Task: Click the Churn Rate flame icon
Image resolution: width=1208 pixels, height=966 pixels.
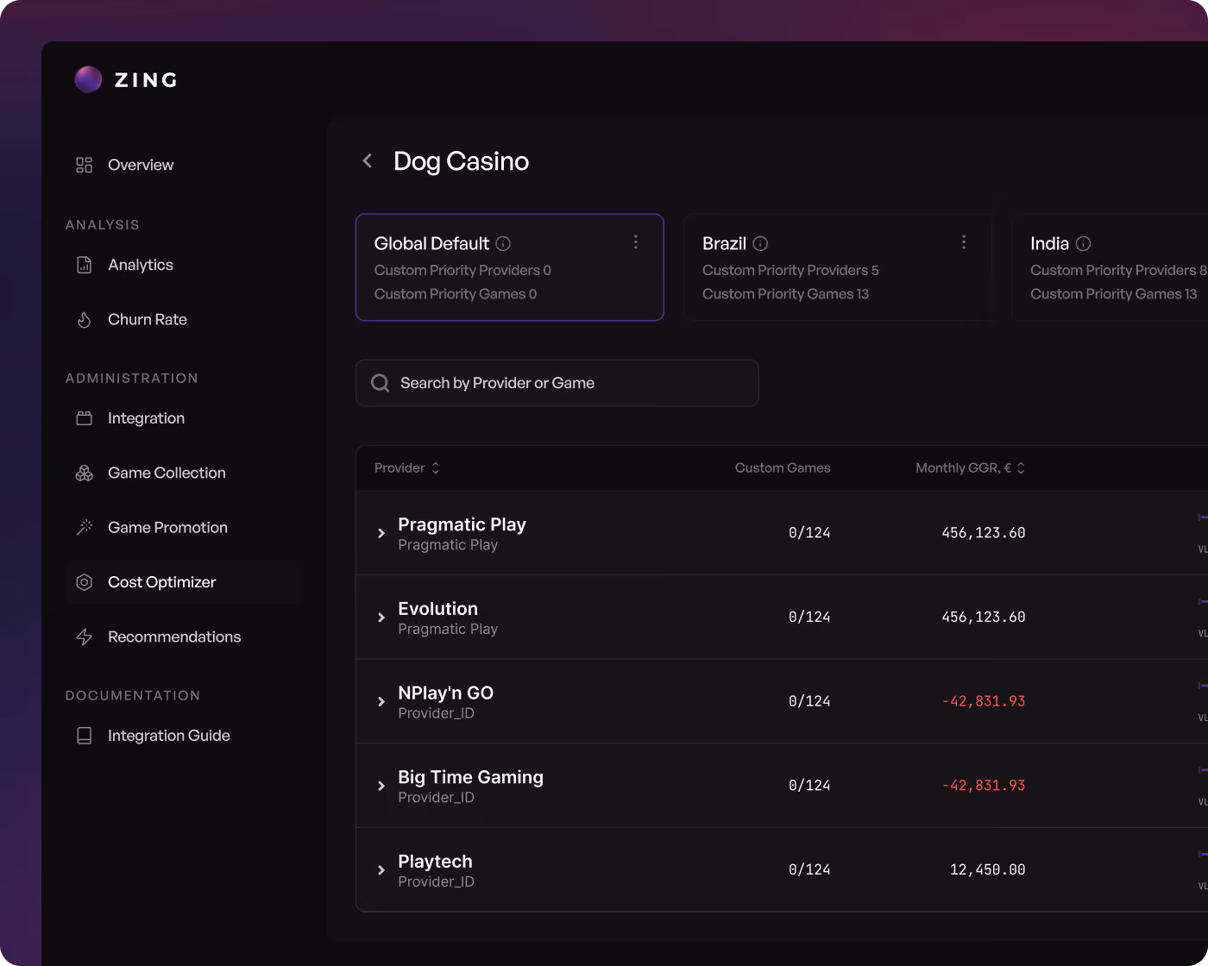Action: 84,320
